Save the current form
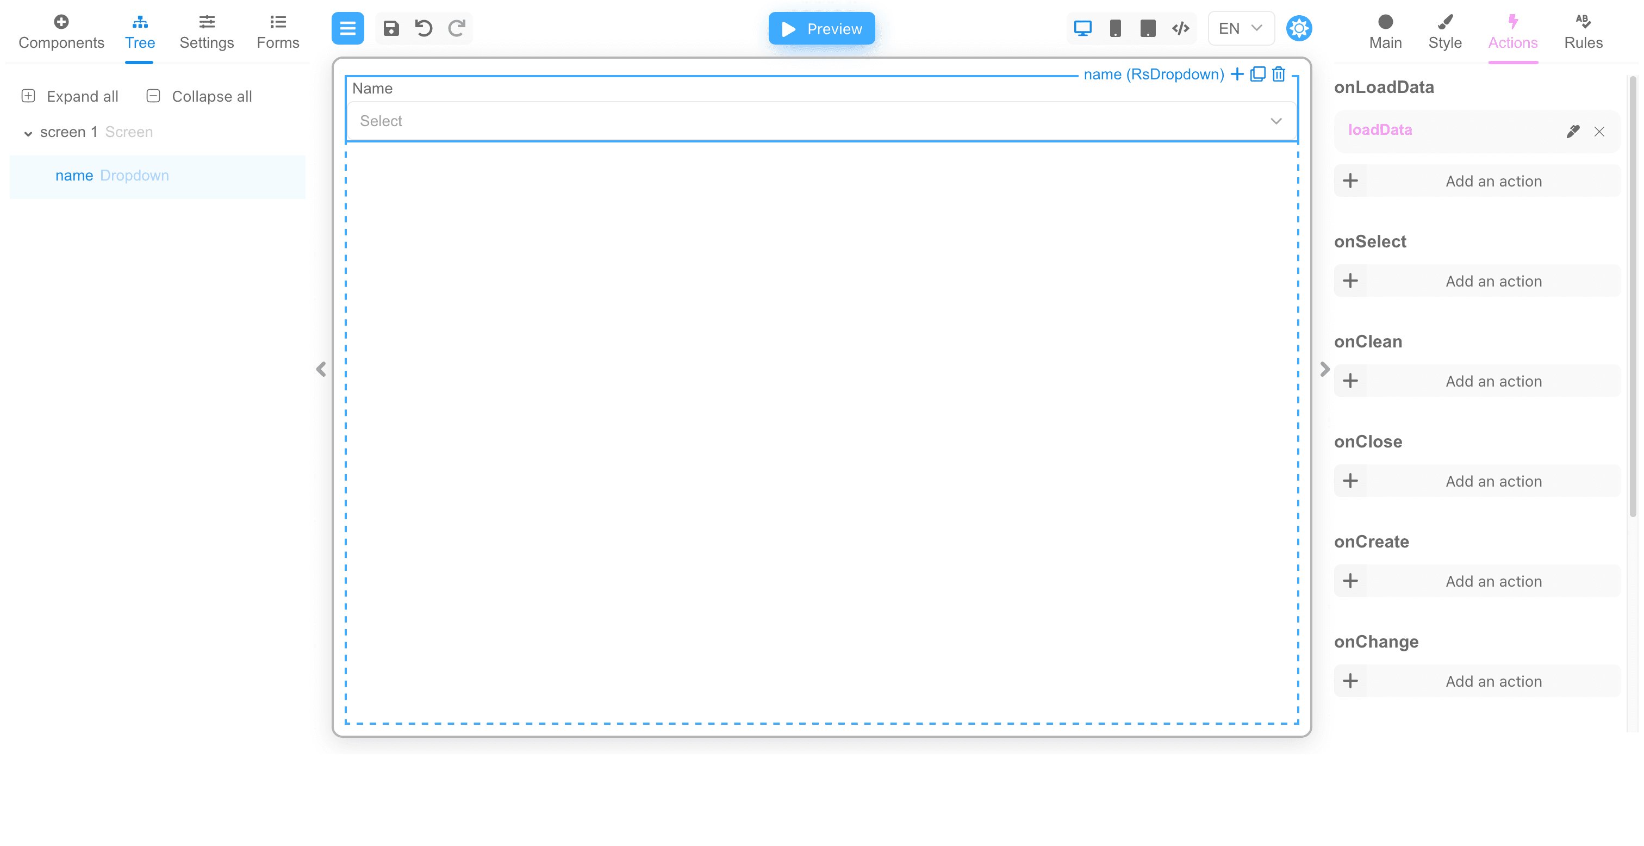The height and width of the screenshot is (846, 1644). (x=391, y=28)
